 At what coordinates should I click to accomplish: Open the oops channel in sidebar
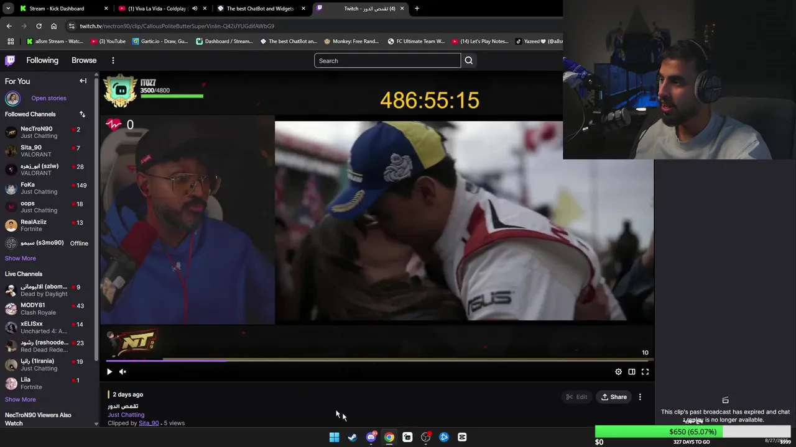click(x=47, y=207)
